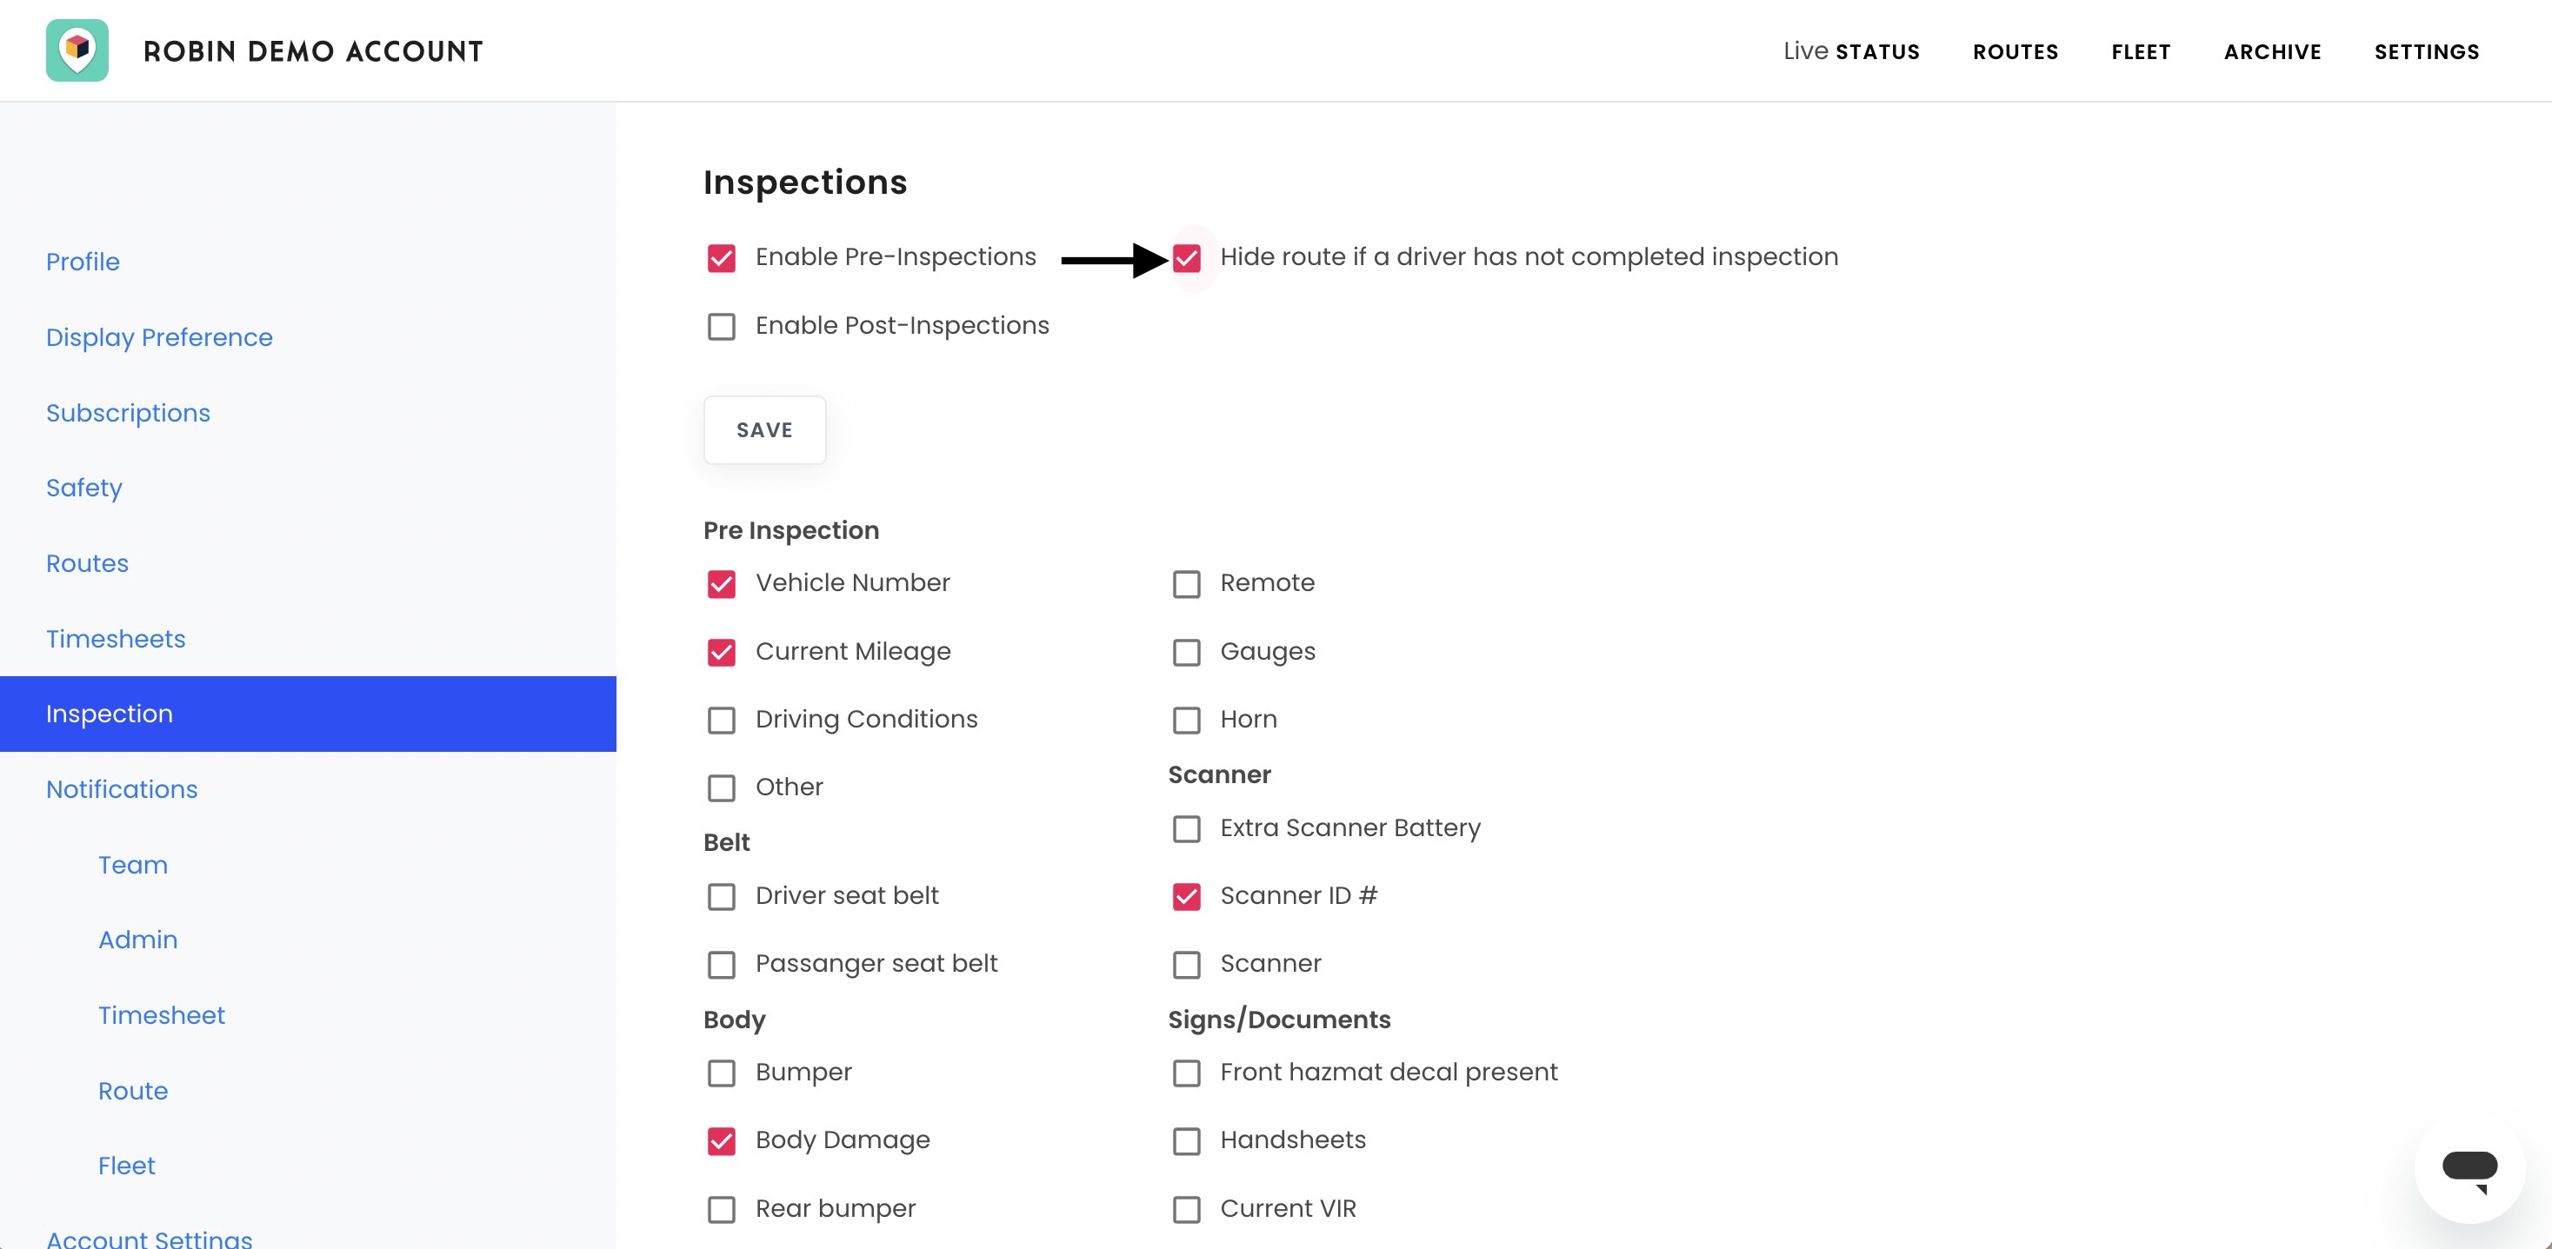Open the chat support bubble icon
Viewport: 2552px width, 1249px height.
[x=2469, y=1170]
